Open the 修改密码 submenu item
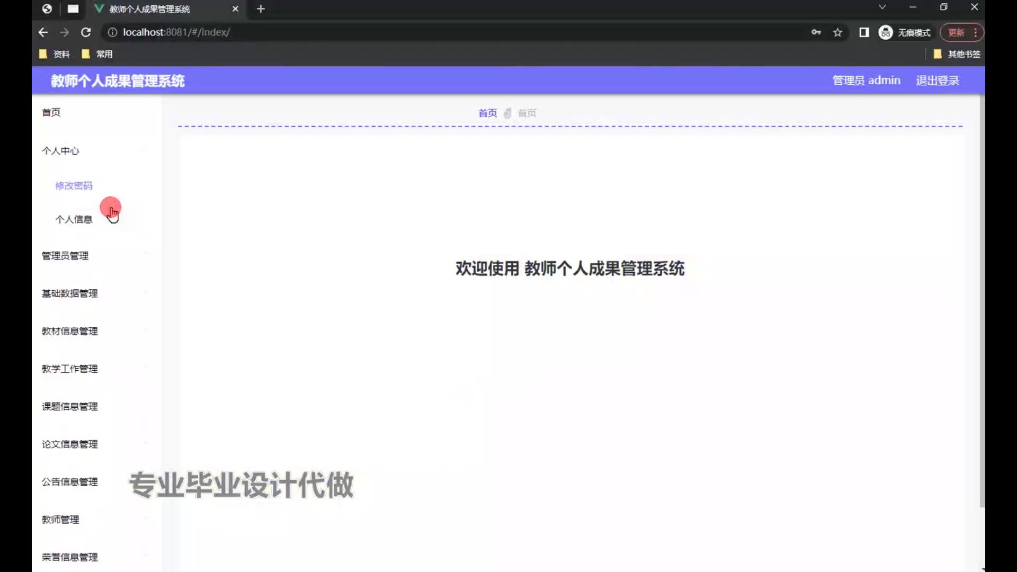Screen dimensions: 1017x572 click(74, 186)
